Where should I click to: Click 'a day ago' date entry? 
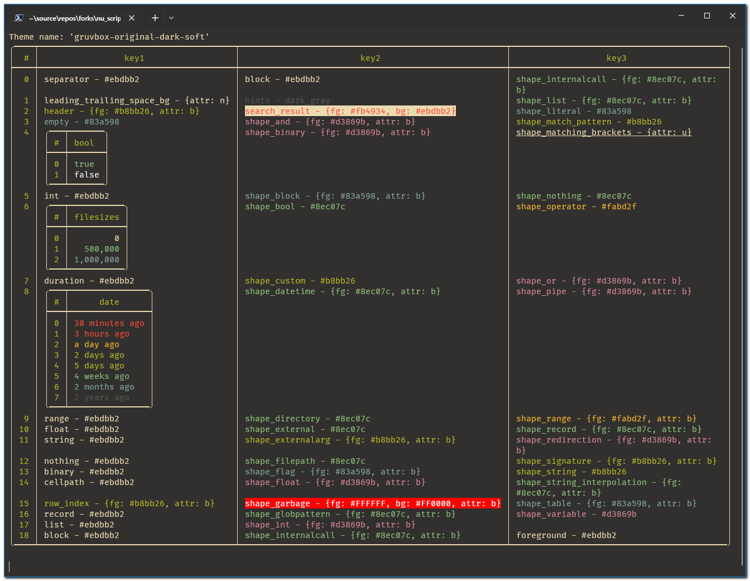pos(97,344)
